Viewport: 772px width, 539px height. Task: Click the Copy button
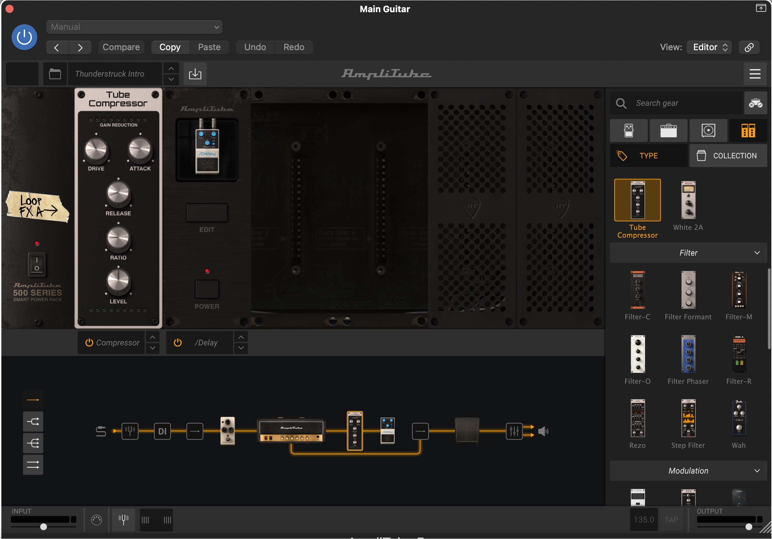click(170, 47)
